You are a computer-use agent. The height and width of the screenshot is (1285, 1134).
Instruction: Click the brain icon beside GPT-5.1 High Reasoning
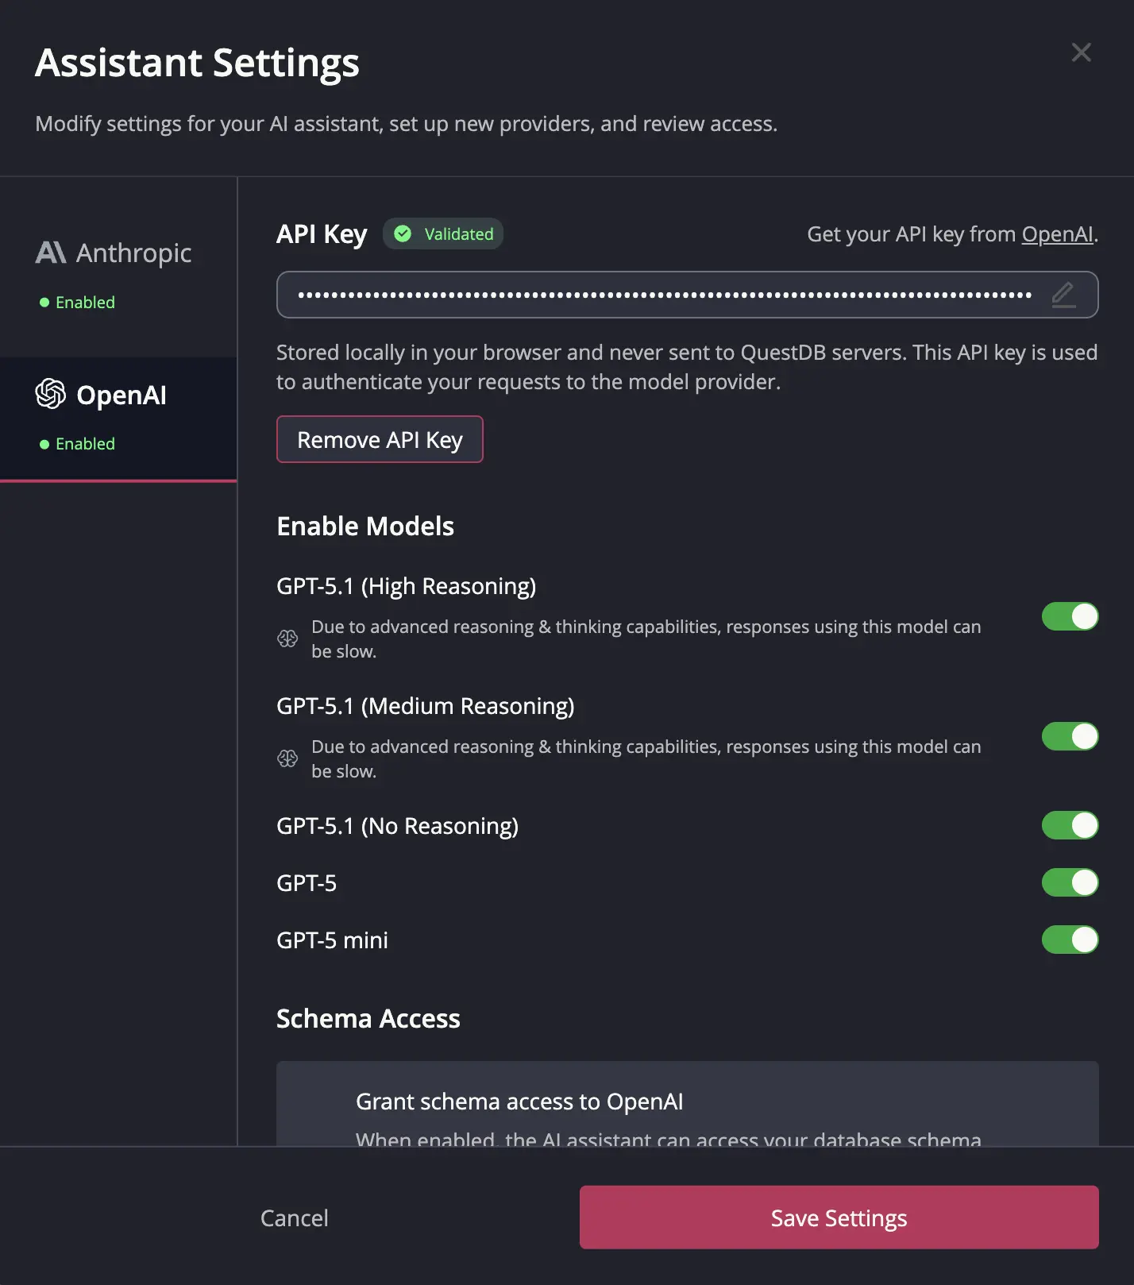[x=288, y=638]
